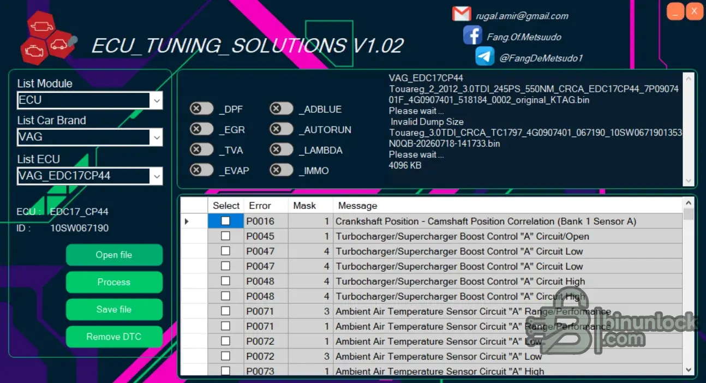Click the 4096 KB log line
Screen dimensions: 706x383
click(x=405, y=165)
